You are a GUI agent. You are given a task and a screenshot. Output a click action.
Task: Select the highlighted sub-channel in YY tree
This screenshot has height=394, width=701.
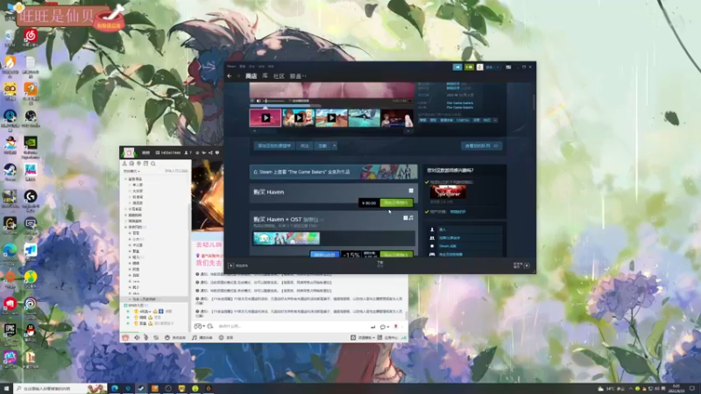154,299
